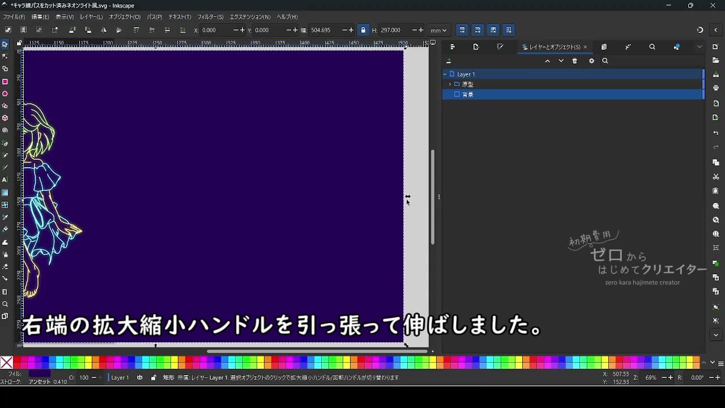
Task: Click the fill color swatch in the status bar
Action: click(x=40, y=373)
